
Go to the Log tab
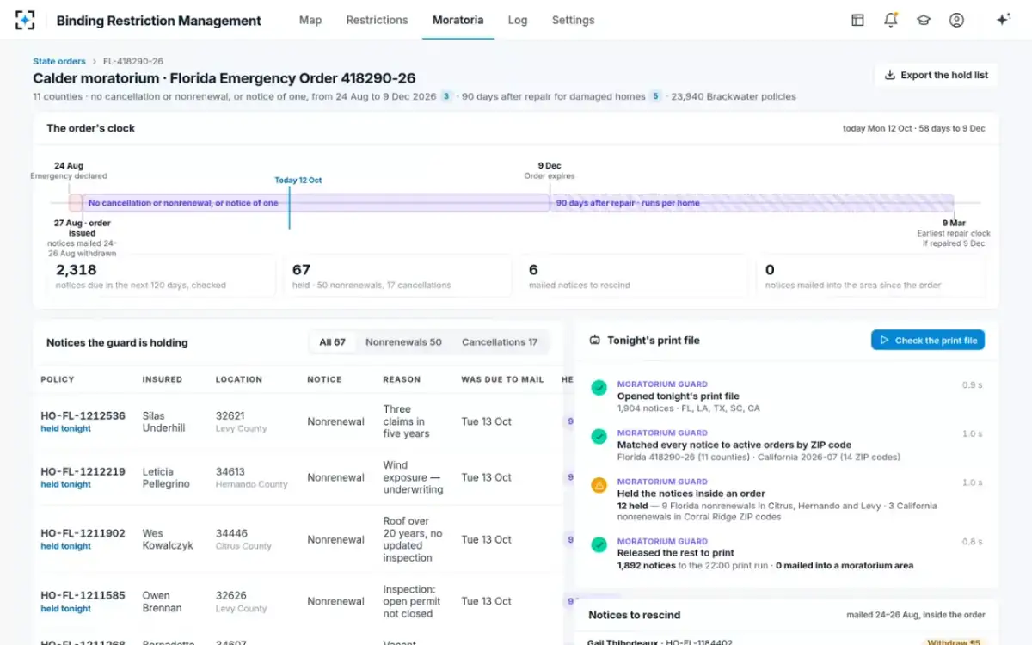(518, 20)
